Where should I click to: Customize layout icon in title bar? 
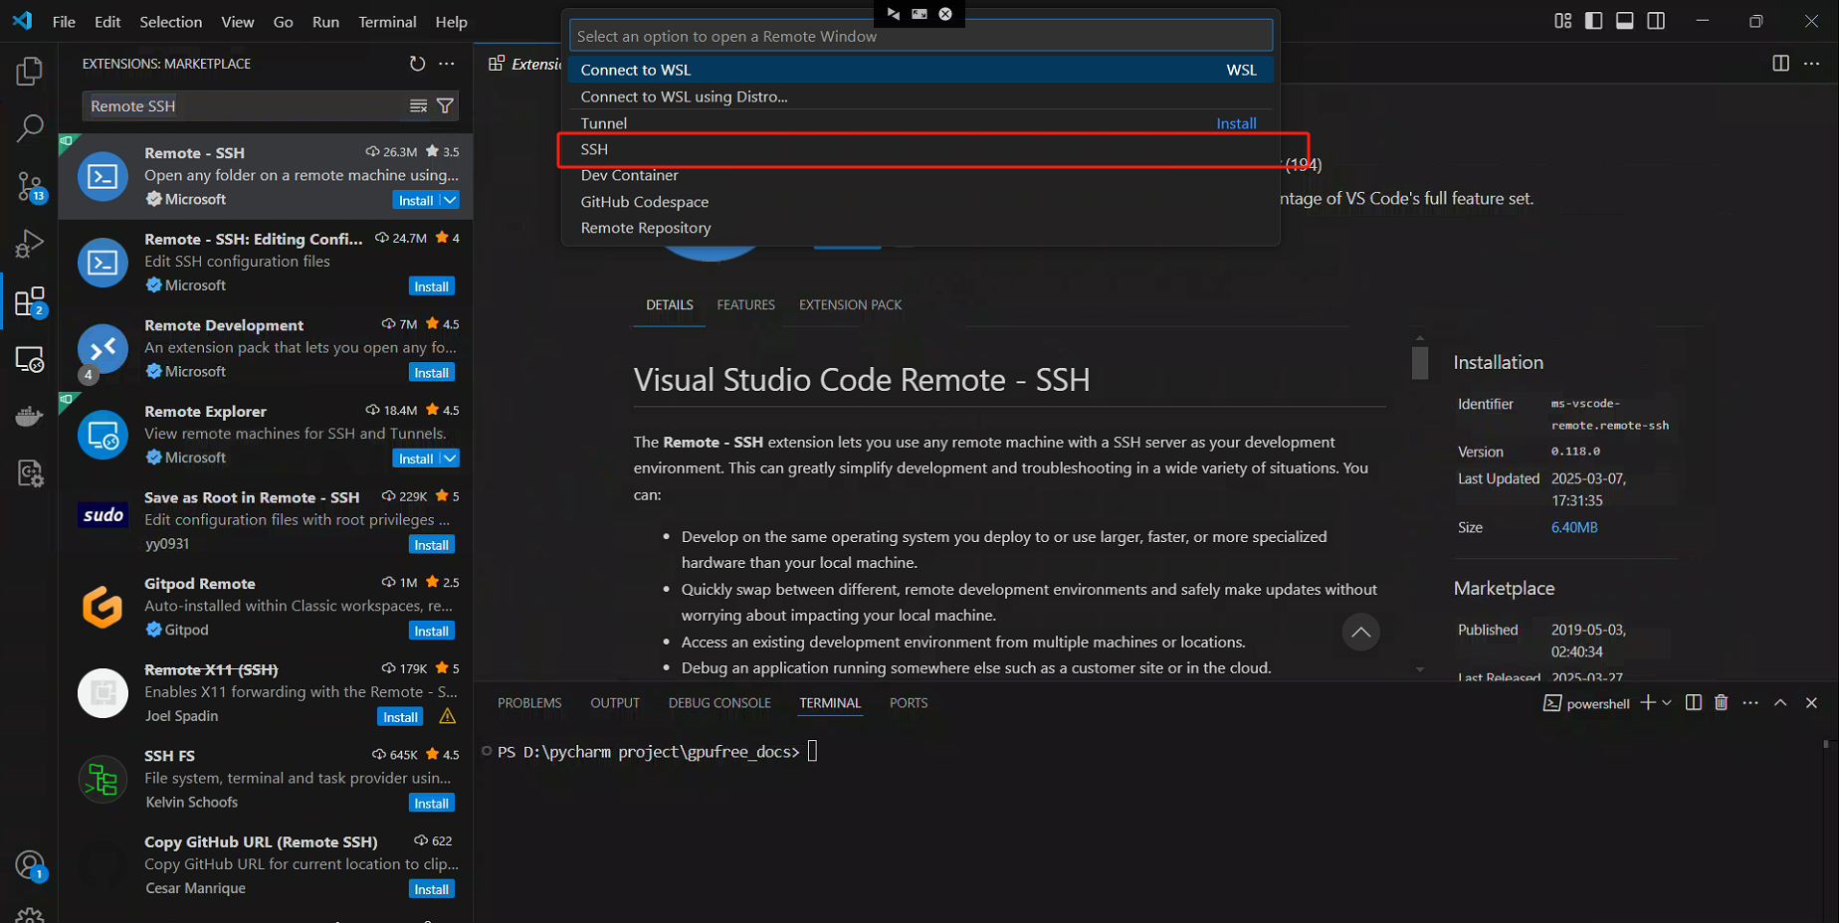pyautogui.click(x=1563, y=21)
